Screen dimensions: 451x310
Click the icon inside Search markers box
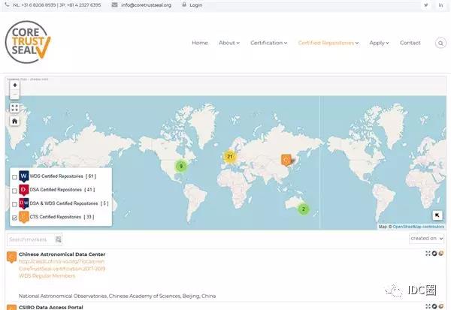tap(58, 239)
